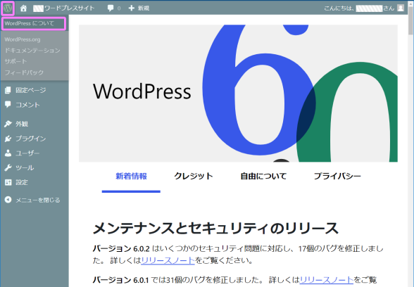Click the ツール wrench icon in sidebar
The image size is (414, 287).
tap(8, 167)
